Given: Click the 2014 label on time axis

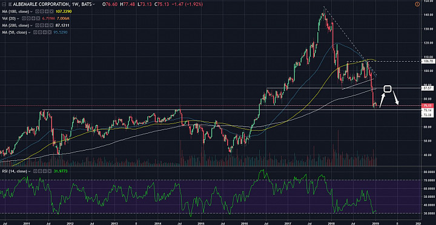Looking at the screenshot, I should coord(157,223).
